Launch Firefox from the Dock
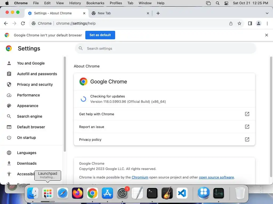Viewport: 273px width, 204px height. pyautogui.click(x=78, y=193)
